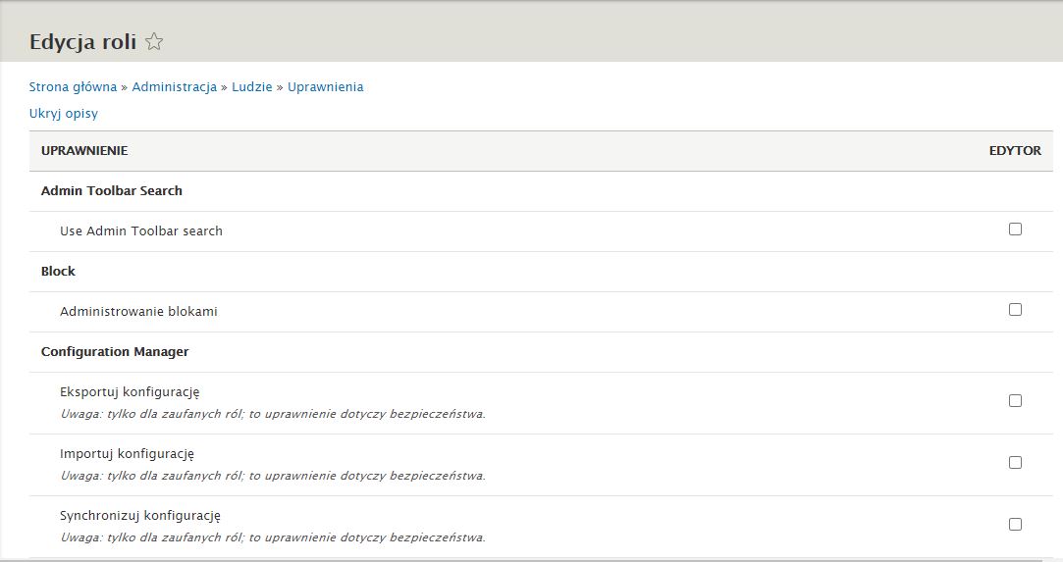This screenshot has width=1063, height=562.
Task: Click the UPRAWNIENIE column header
Action: pos(84,151)
